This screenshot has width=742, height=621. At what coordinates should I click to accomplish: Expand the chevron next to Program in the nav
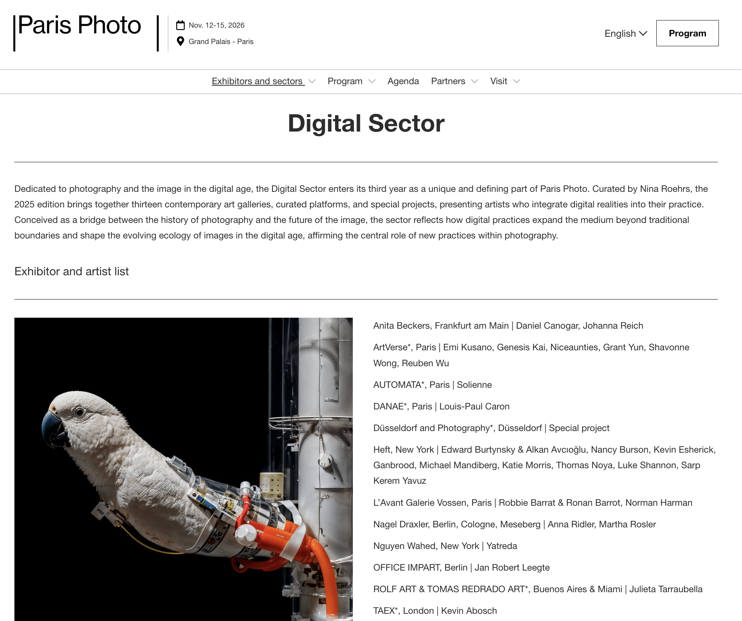pyautogui.click(x=372, y=82)
